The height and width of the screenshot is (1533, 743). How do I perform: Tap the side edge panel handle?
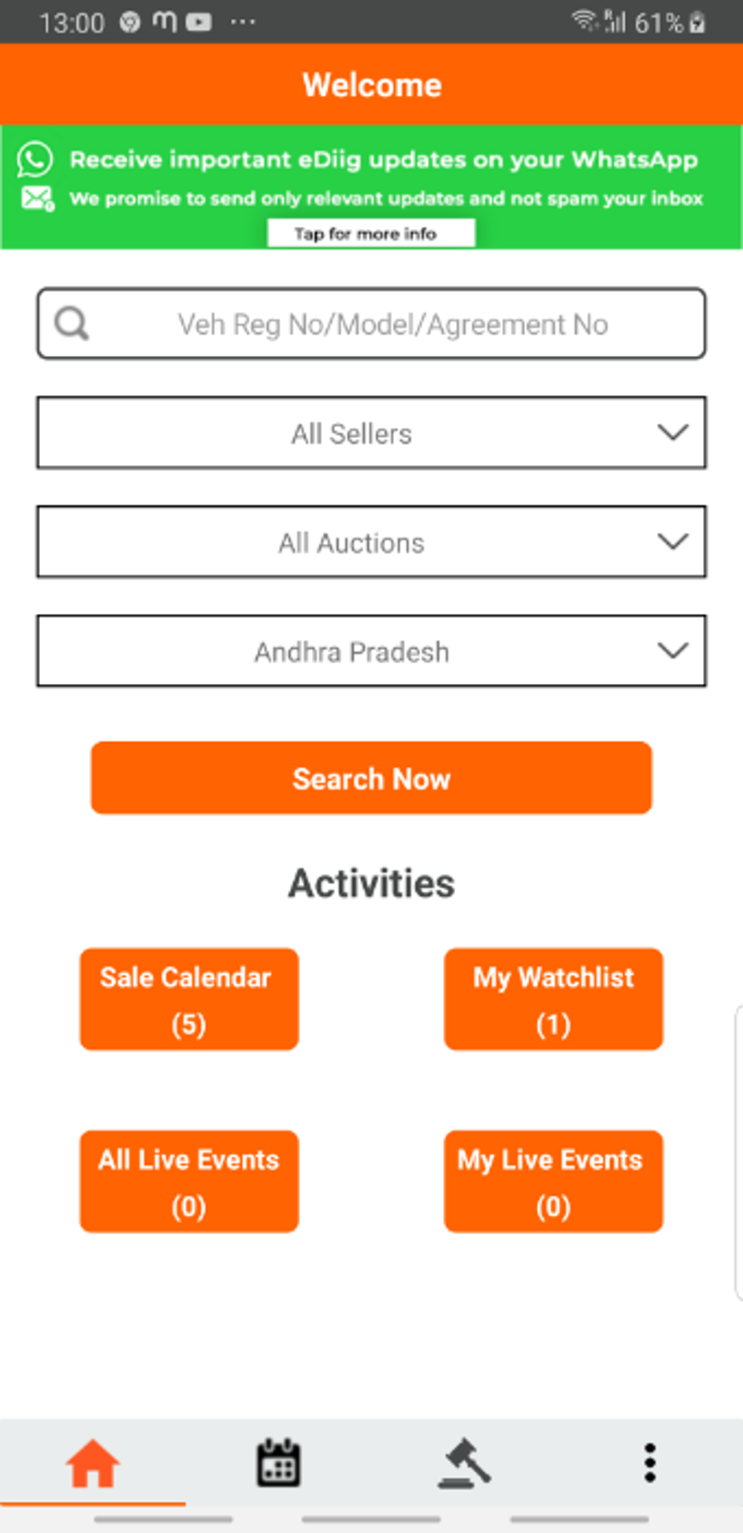click(x=738, y=1153)
